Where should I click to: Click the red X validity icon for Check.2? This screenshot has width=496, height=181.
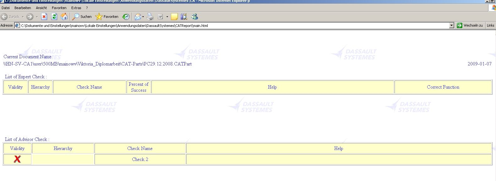pos(17,159)
